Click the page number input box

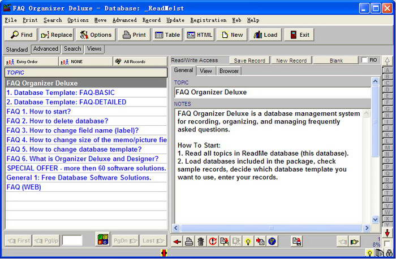pos(72,240)
